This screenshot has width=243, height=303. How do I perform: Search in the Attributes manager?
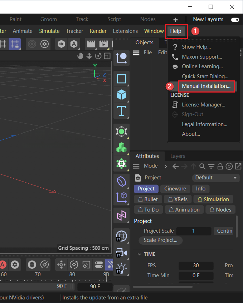coord(202,166)
